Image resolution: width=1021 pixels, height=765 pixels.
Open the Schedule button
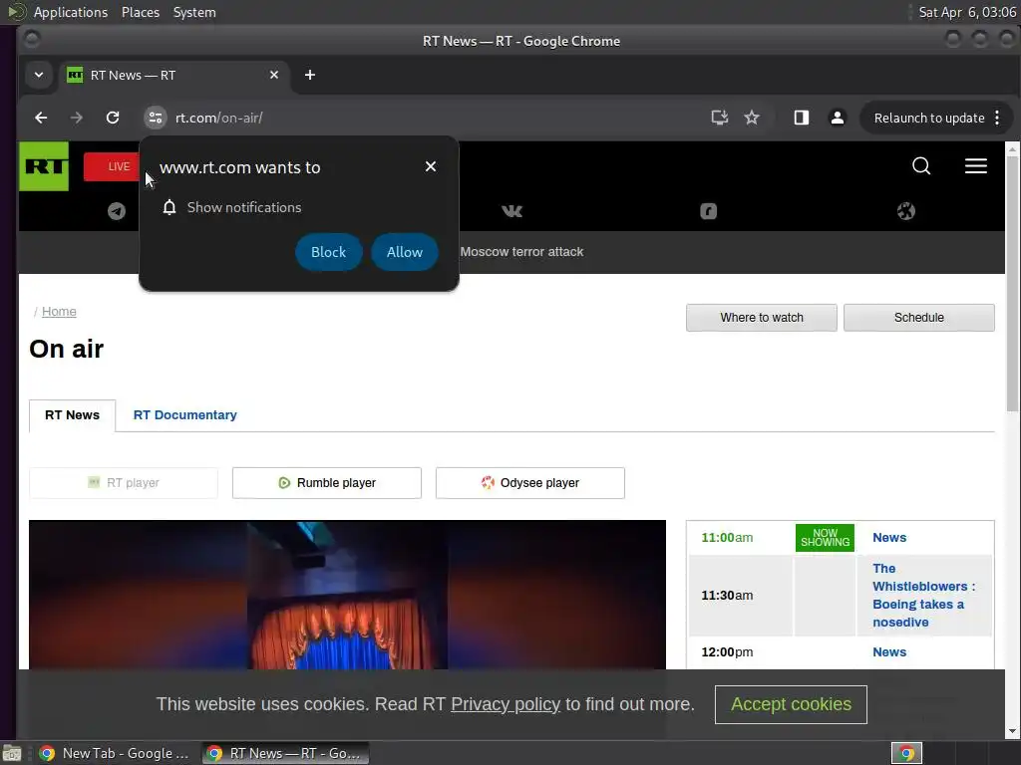[x=918, y=318]
